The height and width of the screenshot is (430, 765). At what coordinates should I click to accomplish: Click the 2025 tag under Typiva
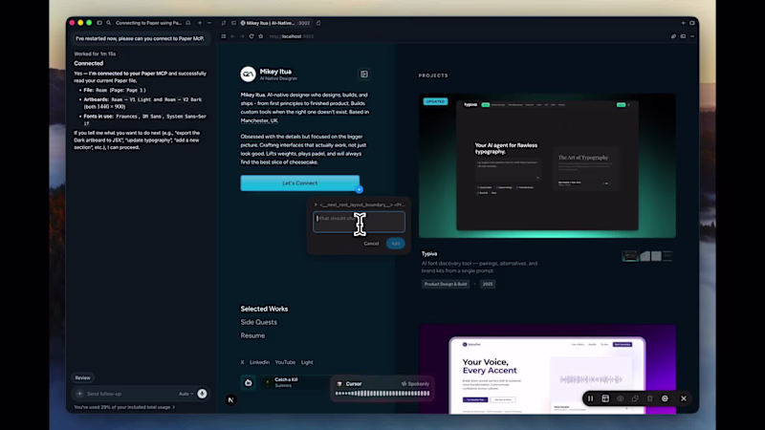pyautogui.click(x=488, y=284)
